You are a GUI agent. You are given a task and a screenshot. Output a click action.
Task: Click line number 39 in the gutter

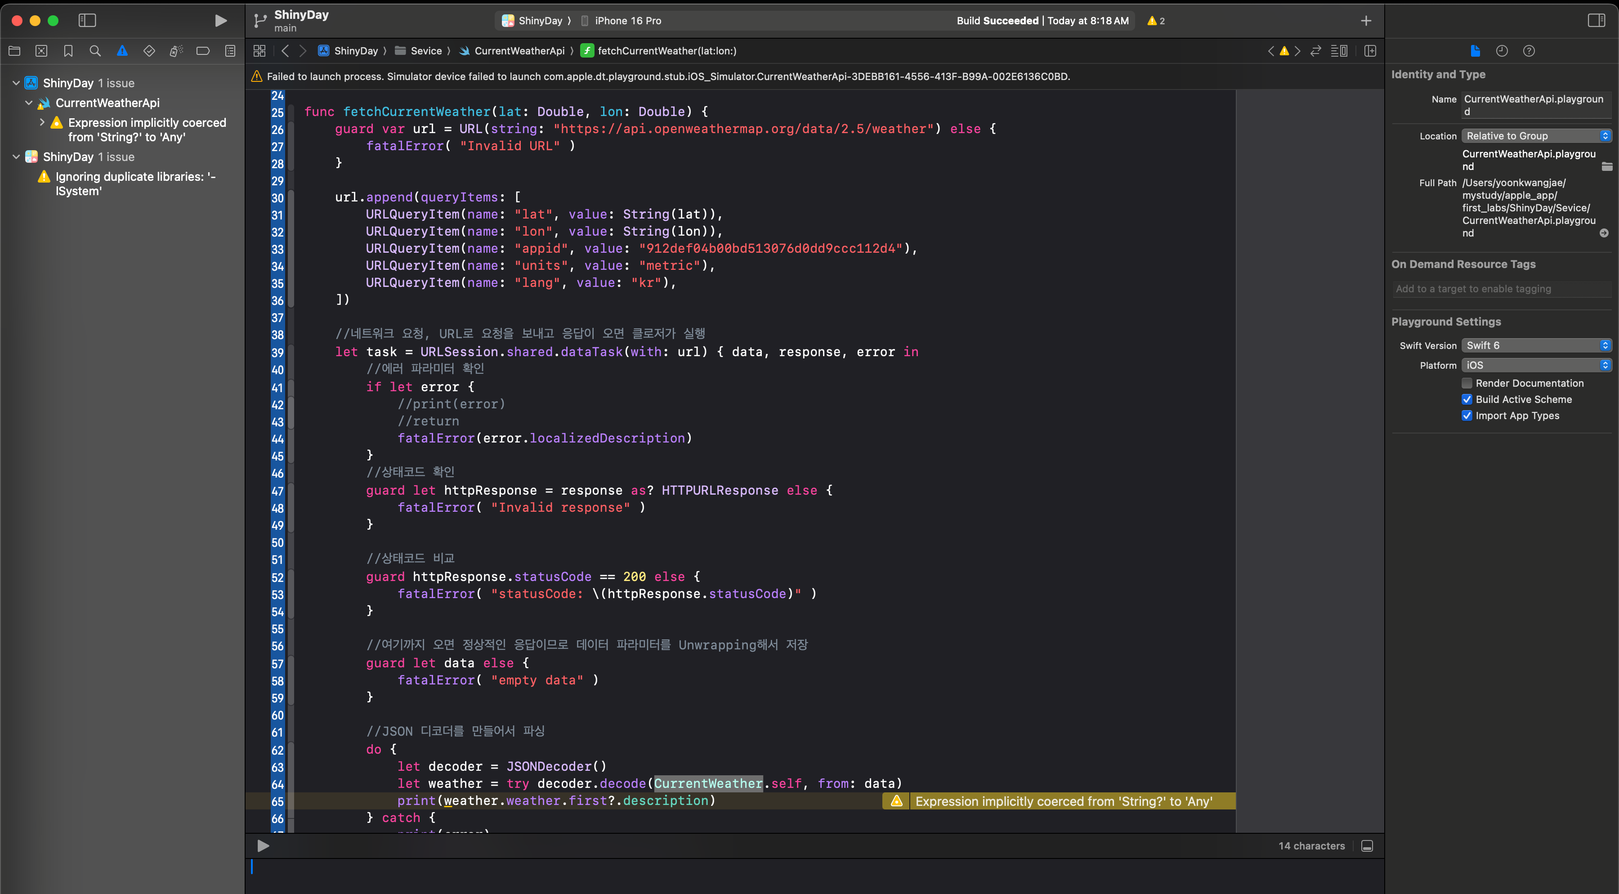[x=277, y=353]
